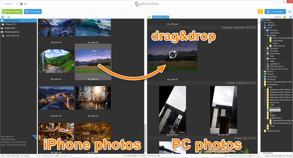Select DVD RW Drive (E:)
293x158 pixels.
point(276,67)
